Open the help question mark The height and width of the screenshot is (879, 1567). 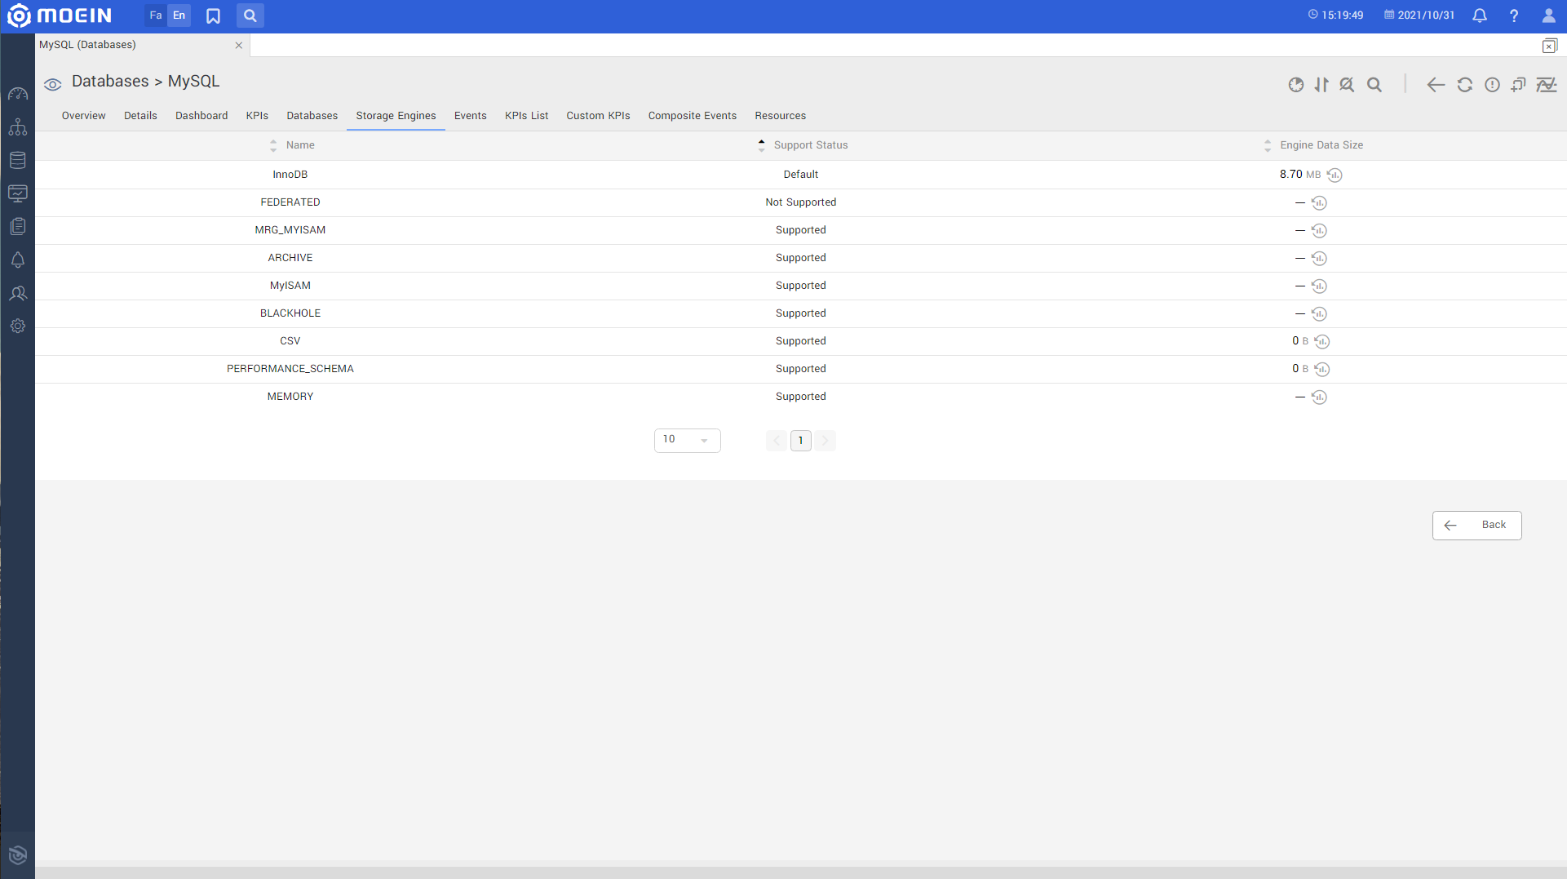[1514, 16]
